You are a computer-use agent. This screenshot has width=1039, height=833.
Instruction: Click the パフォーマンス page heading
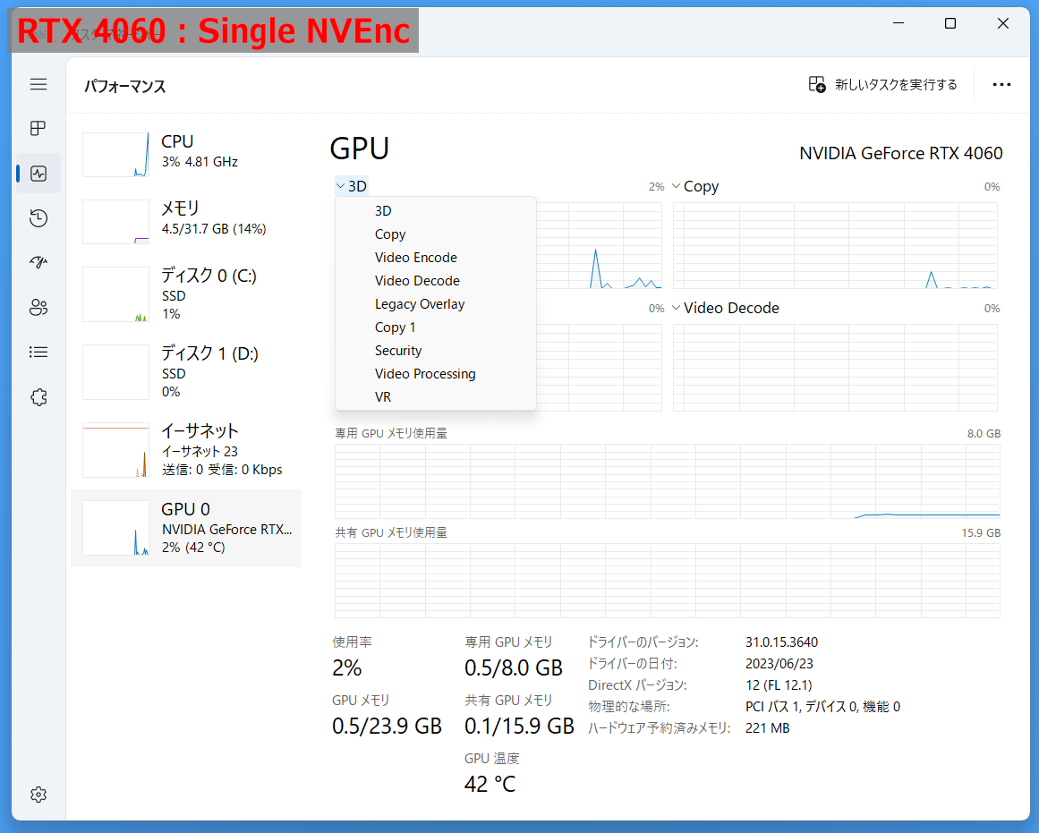coord(124,86)
